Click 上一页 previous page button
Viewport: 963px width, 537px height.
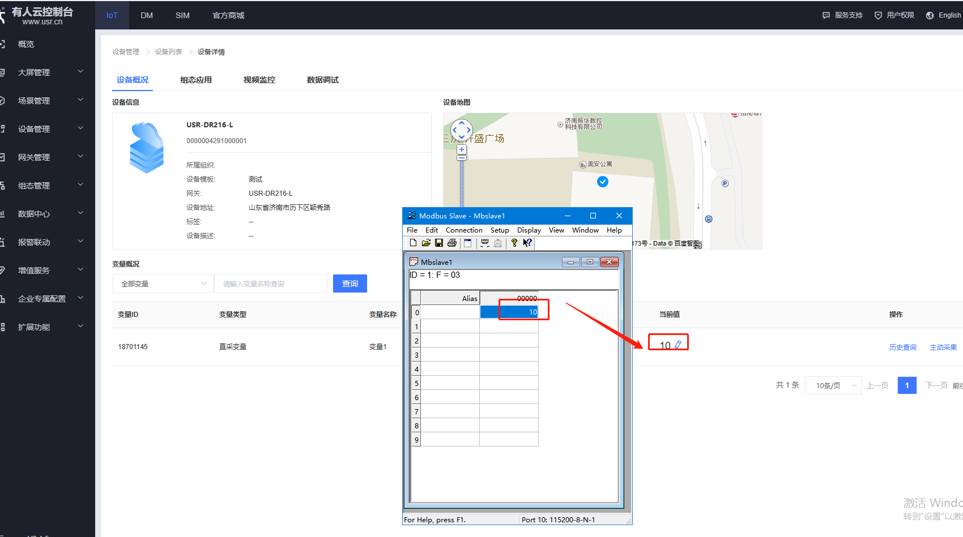pyautogui.click(x=877, y=385)
